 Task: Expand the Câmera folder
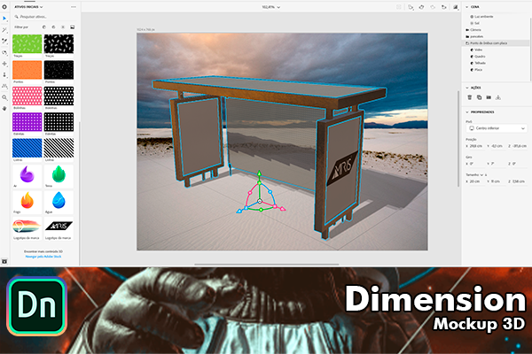click(x=467, y=30)
